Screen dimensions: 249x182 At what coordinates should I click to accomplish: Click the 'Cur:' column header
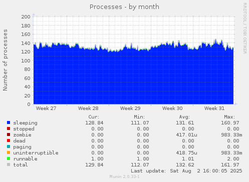94,117
